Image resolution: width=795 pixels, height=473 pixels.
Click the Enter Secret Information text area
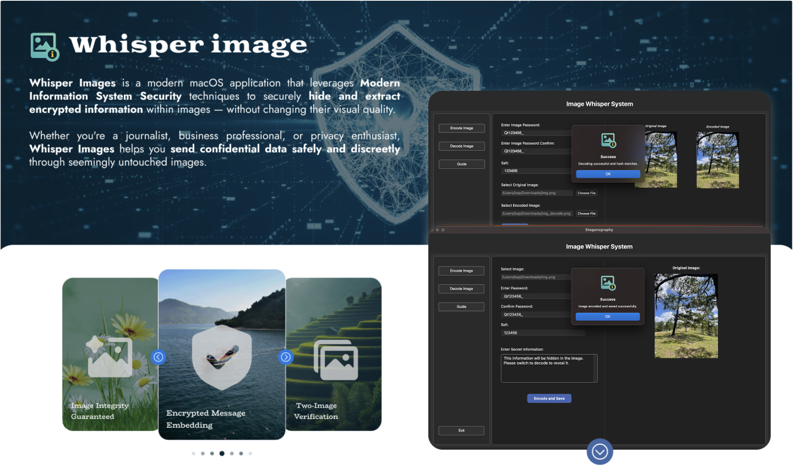click(x=549, y=368)
